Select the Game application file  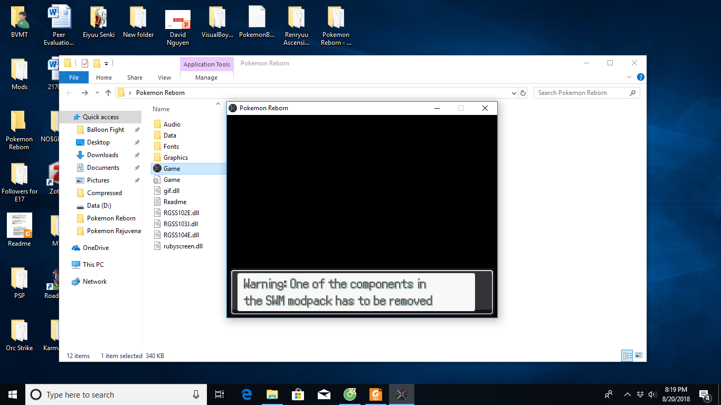(x=172, y=169)
